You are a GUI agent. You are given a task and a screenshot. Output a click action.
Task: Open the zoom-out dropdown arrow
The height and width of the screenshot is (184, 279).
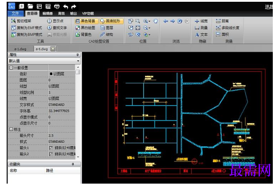149,28
